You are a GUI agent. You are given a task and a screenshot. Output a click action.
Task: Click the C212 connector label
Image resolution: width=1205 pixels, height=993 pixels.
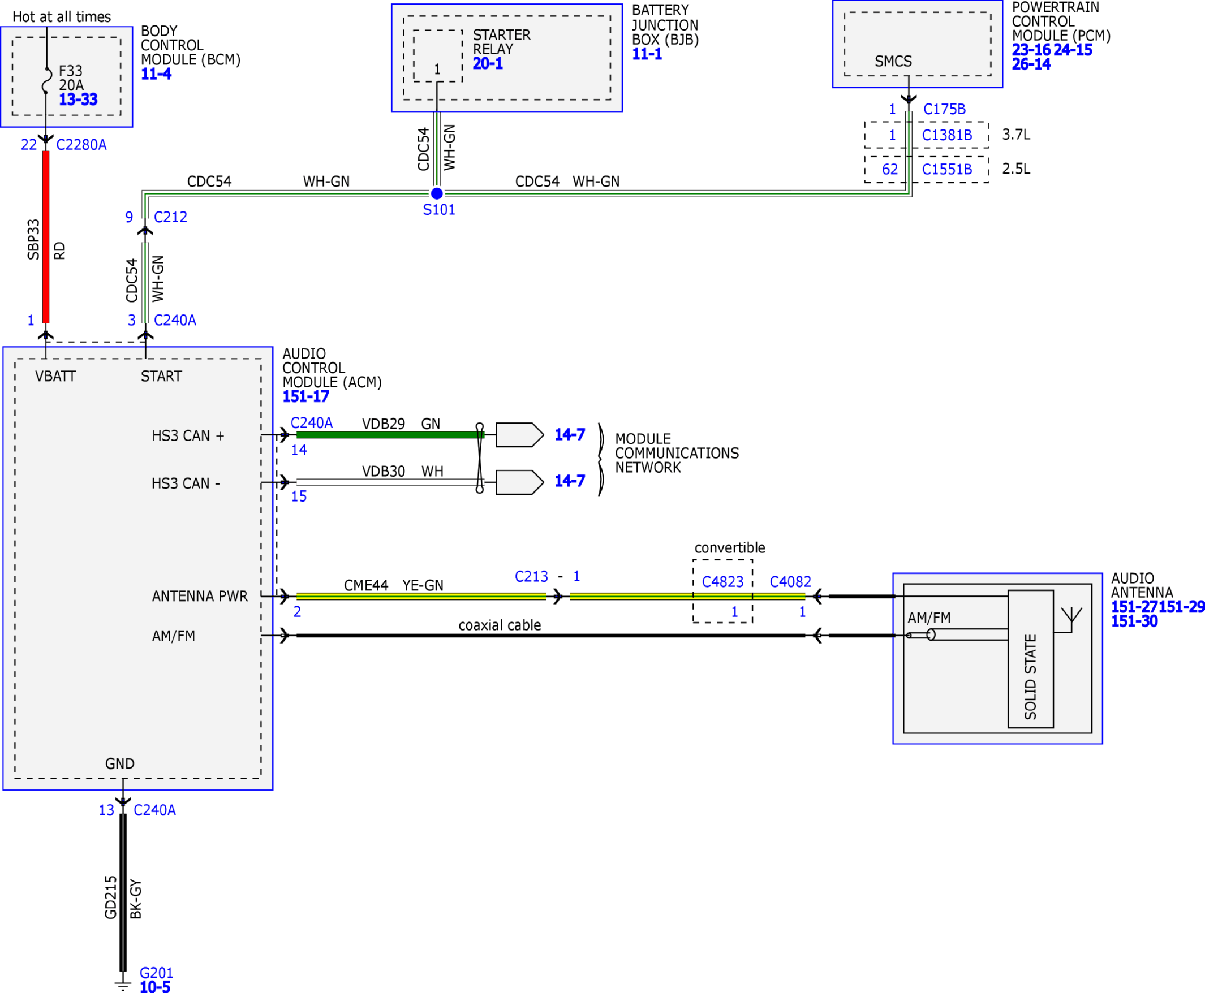point(170,217)
